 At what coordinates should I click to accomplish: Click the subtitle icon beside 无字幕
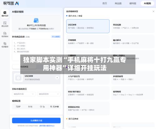point(51,107)
